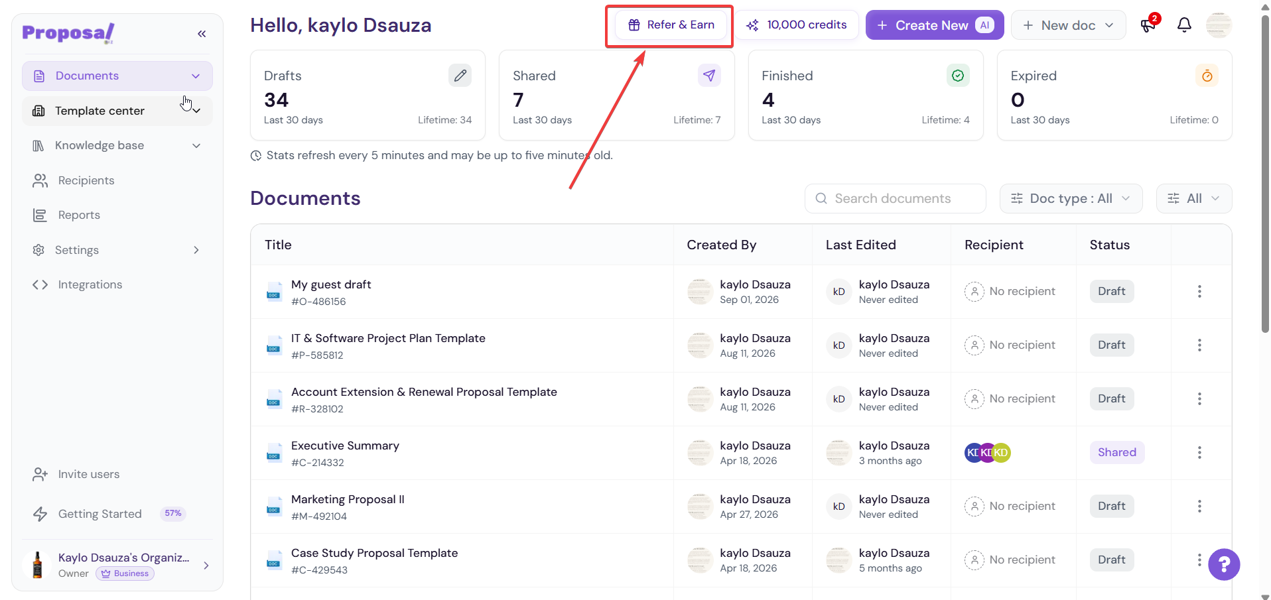
Task: Click the sparkle icon beside 10,000 credits
Action: click(752, 25)
